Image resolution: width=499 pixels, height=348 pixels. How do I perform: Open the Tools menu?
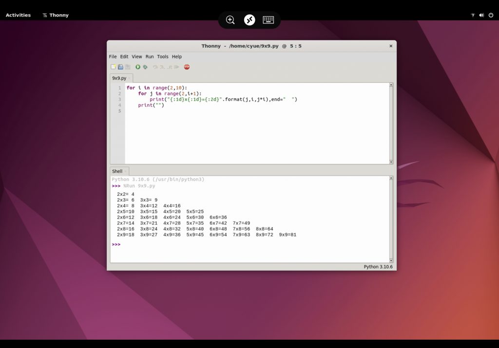click(x=163, y=56)
